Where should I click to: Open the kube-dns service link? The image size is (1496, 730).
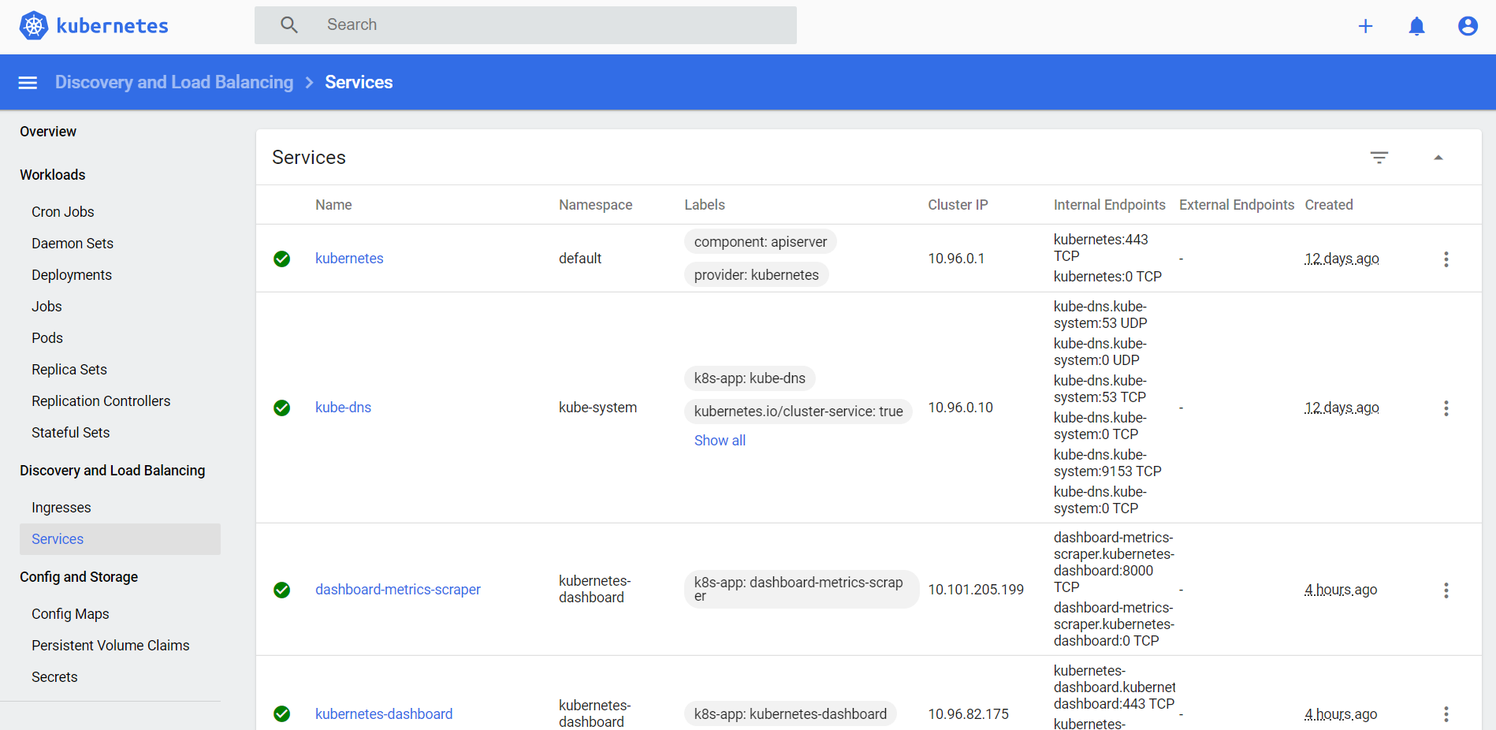coord(343,408)
